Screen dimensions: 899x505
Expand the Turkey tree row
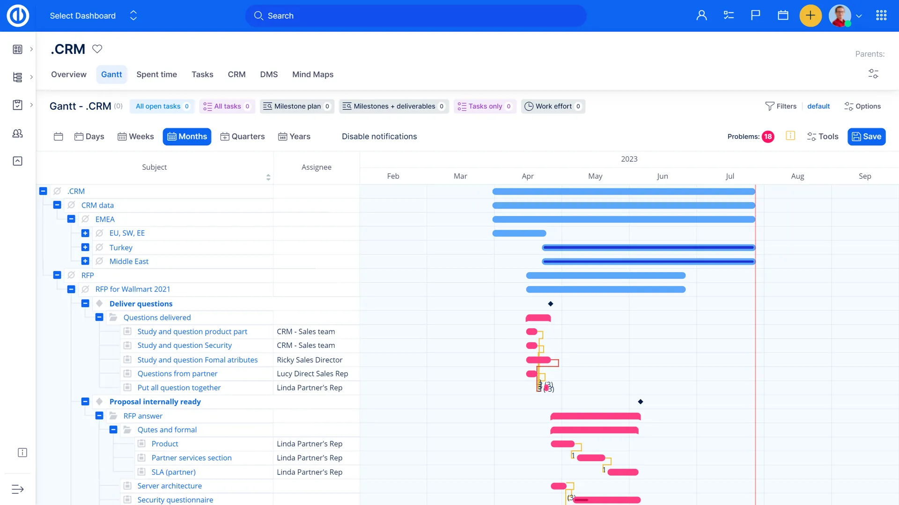85,247
